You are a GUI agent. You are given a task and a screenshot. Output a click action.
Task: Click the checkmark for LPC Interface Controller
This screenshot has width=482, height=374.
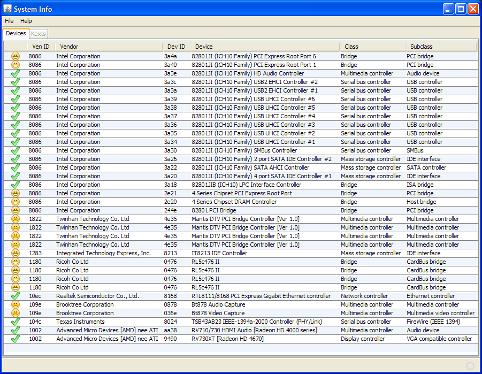[16, 185]
